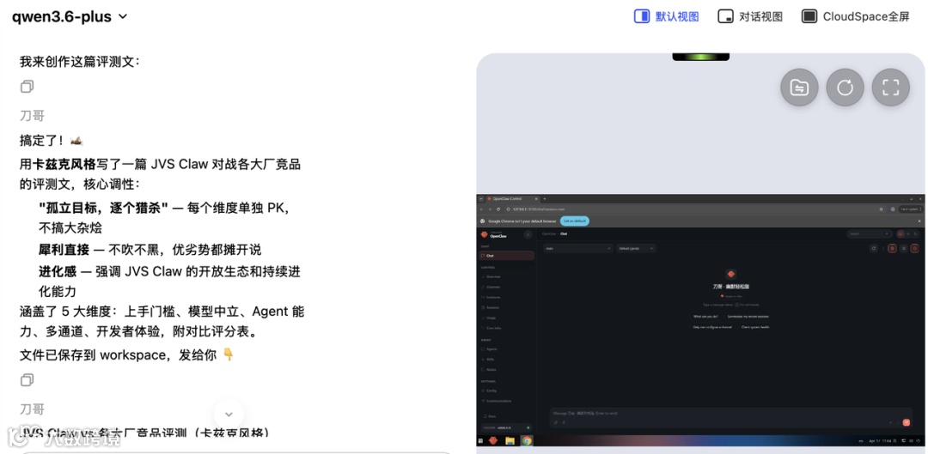Click Check system health suggestion
The image size is (928, 454).
pyautogui.click(x=755, y=327)
